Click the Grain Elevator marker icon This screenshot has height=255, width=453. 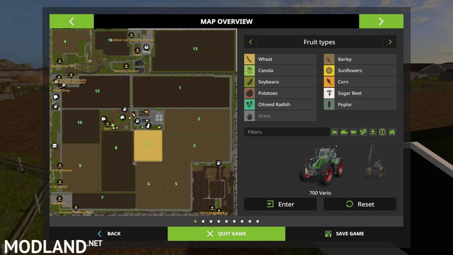click(x=60, y=165)
